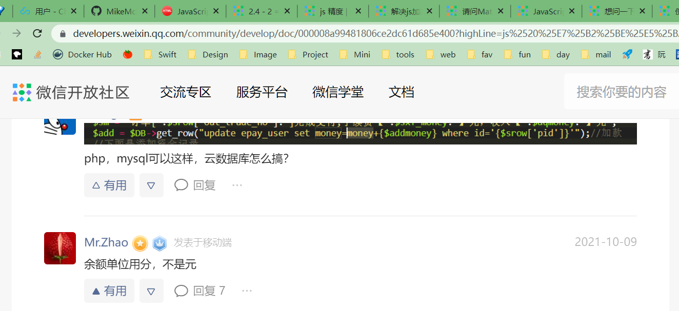Switch to the '请问Mat' tab
Image resolution: width=679 pixels, height=311 pixels.
pyautogui.click(x=475, y=11)
